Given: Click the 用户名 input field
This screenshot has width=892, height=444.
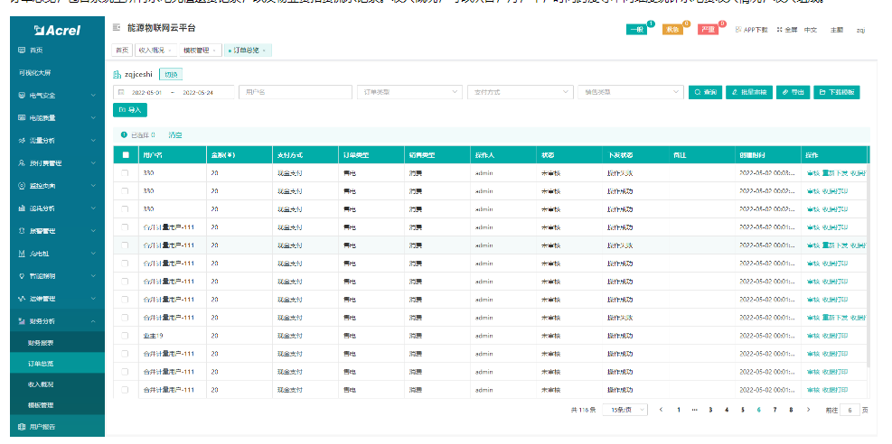Looking at the screenshot, I should click(x=296, y=92).
